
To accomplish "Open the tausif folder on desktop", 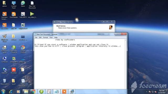I will click(14, 82).
